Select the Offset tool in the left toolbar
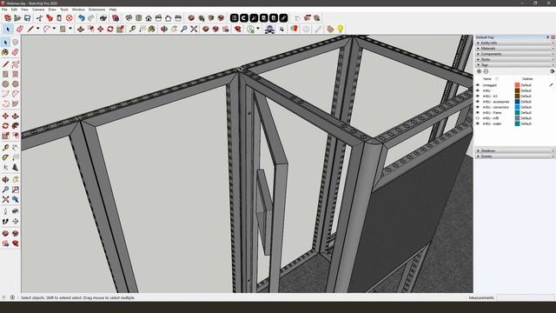 (x=16, y=136)
